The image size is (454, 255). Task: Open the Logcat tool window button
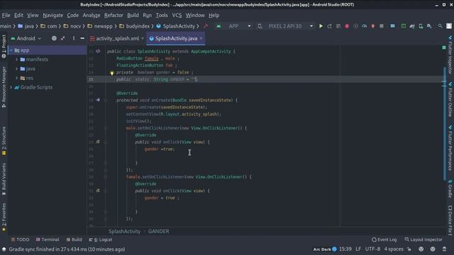101,239
